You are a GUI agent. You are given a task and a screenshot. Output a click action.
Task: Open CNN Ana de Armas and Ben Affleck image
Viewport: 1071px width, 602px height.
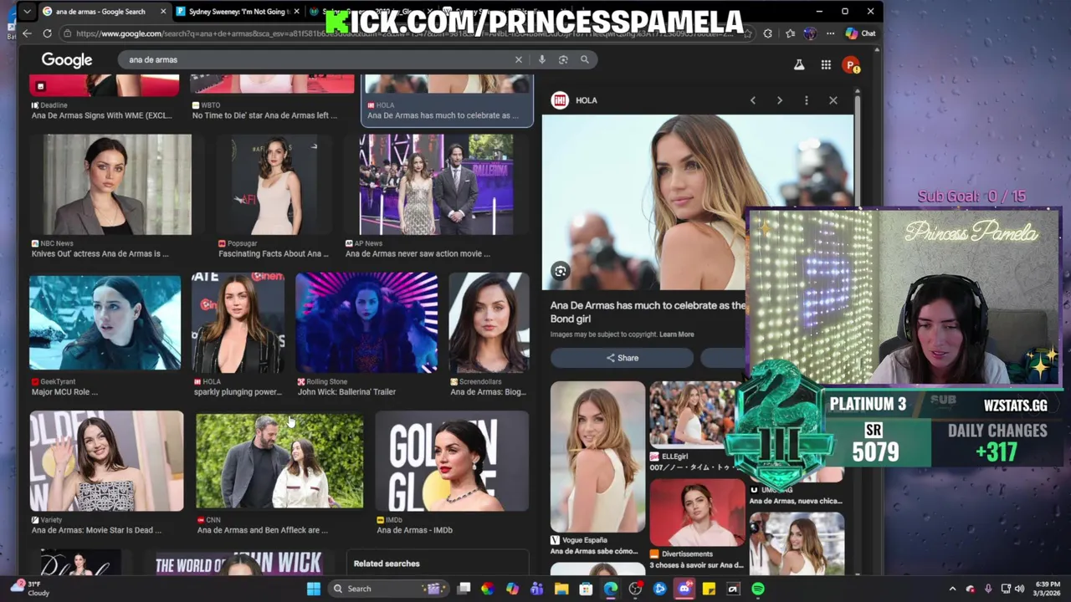tap(279, 460)
